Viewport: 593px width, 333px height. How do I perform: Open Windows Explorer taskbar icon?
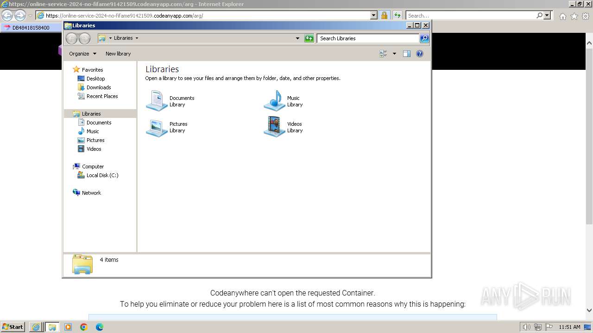(x=52, y=327)
